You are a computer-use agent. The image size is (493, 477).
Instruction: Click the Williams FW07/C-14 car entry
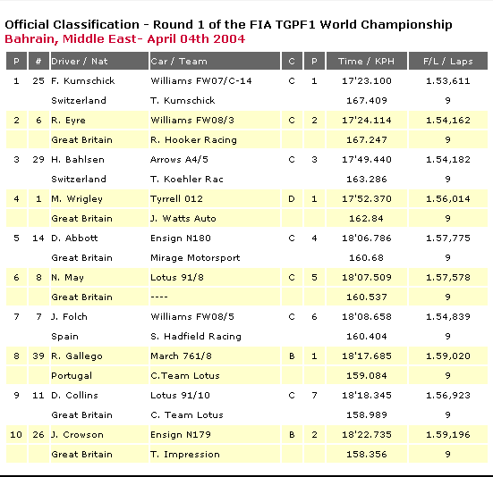pos(201,81)
